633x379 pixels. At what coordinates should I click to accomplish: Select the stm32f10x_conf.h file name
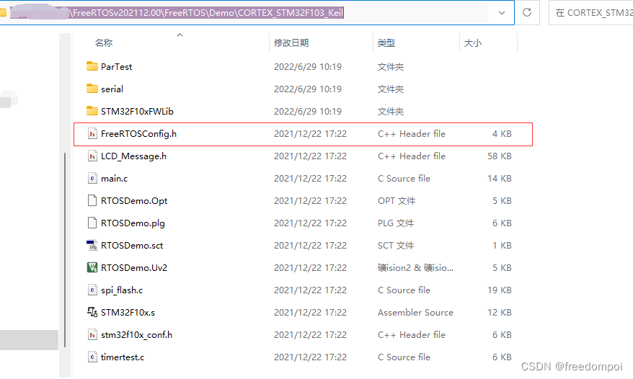pos(136,334)
